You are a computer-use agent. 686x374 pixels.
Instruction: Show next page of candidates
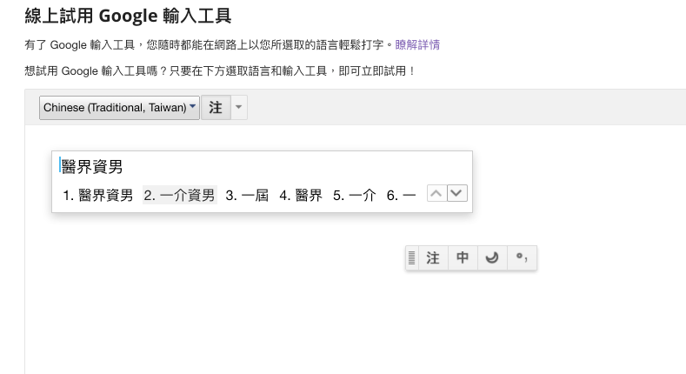[457, 194]
